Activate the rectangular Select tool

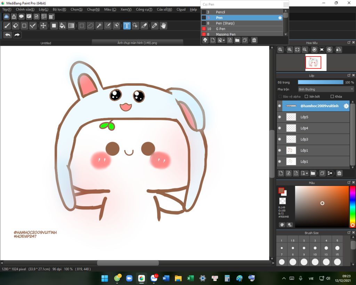click(82, 26)
